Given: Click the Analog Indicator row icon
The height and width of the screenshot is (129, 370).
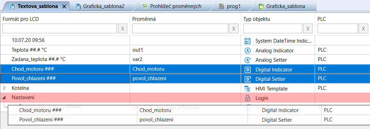Looking at the screenshot, I should (247, 50).
